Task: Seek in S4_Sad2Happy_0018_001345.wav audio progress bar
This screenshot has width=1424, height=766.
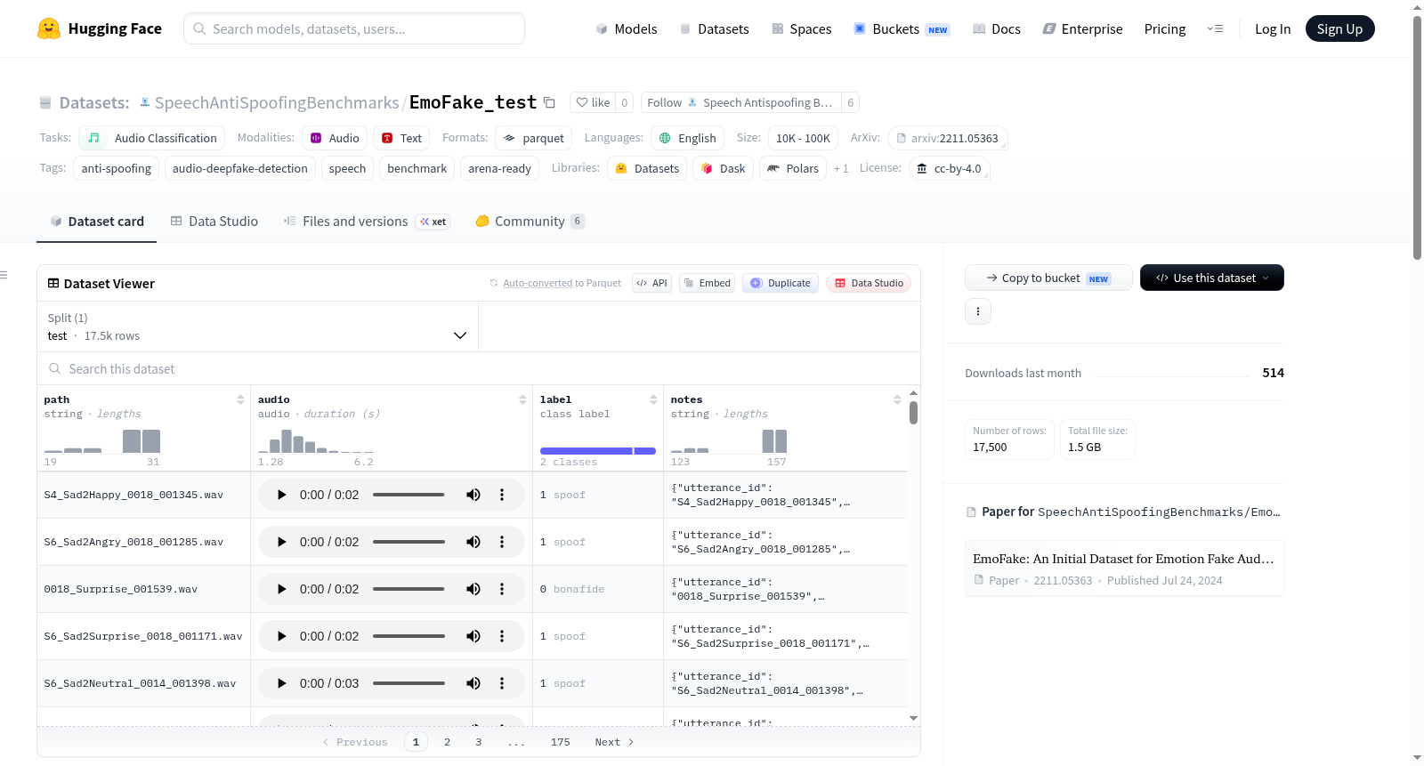Action: 409,495
